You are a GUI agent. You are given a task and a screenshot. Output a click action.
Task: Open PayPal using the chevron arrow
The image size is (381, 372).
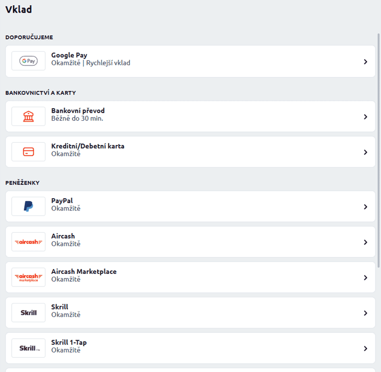click(x=365, y=207)
